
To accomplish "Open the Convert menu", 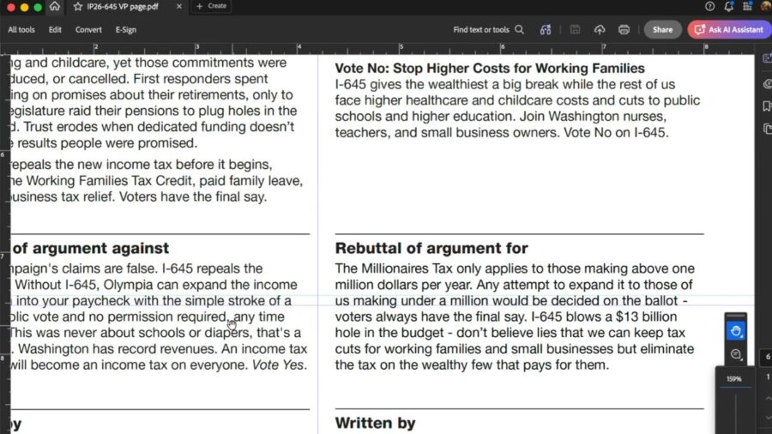I will click(x=88, y=29).
